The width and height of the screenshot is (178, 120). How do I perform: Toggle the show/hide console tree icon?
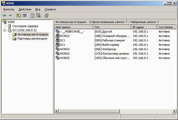click(25, 15)
